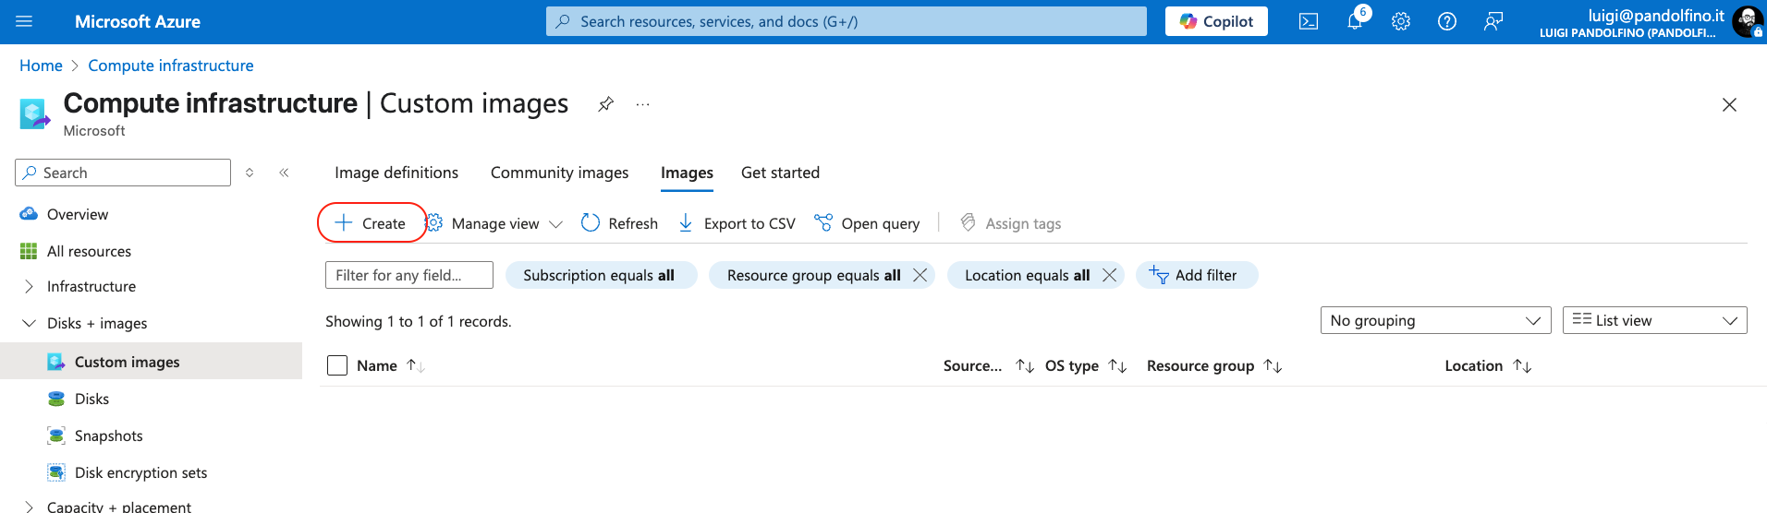Screen dimensions: 1767x513
Task: Remove the Location equals all filter
Action: point(1109,275)
